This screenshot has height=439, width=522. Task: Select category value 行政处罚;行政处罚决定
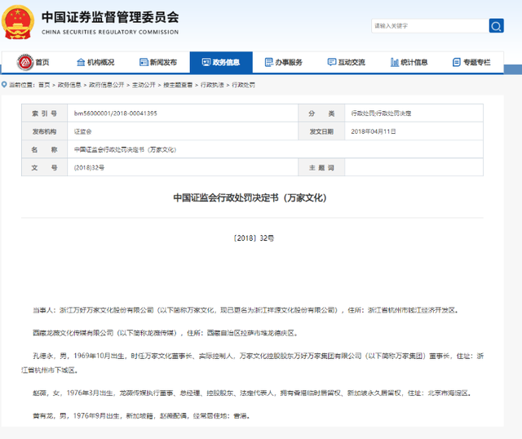pyautogui.click(x=381, y=113)
